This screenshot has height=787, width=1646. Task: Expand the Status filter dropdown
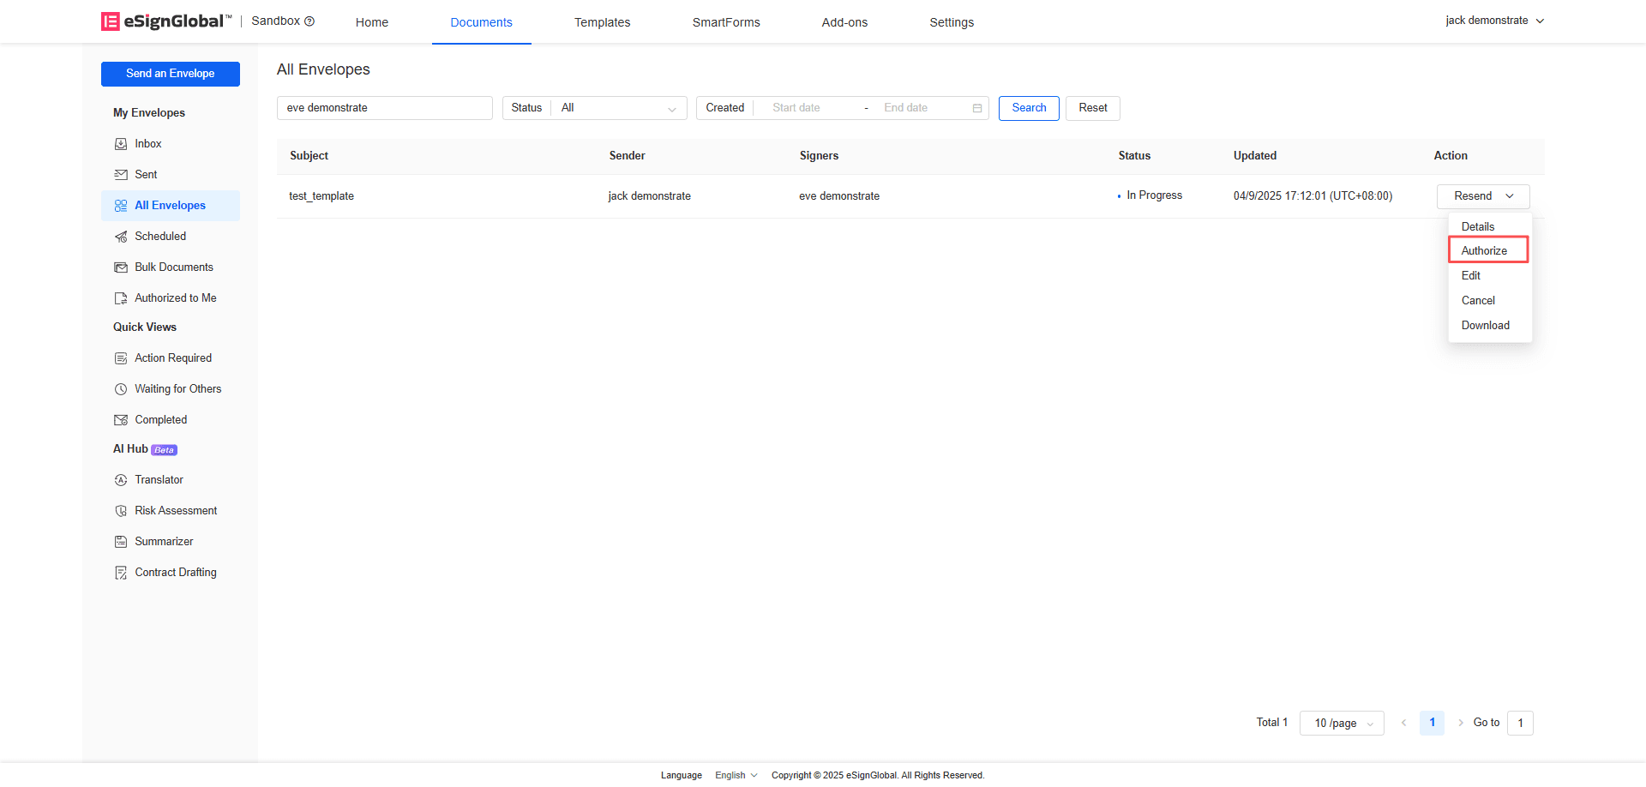618,108
